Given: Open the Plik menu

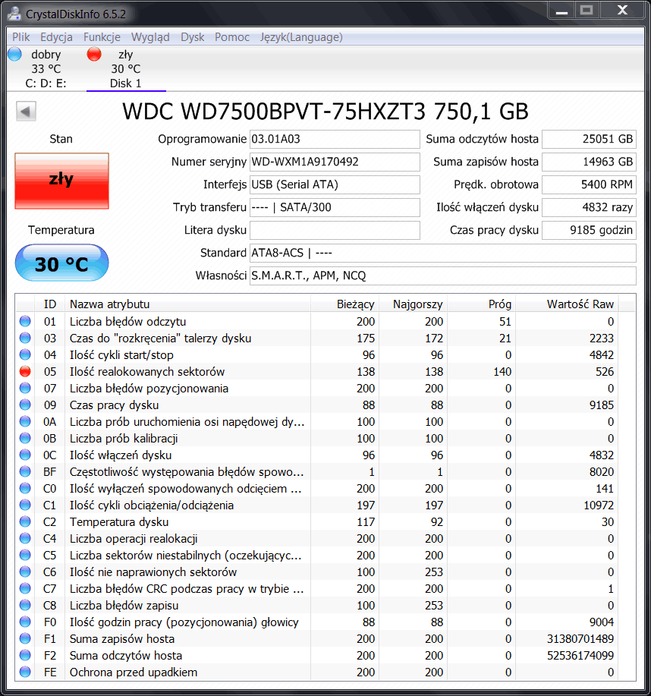Looking at the screenshot, I should (x=20, y=37).
